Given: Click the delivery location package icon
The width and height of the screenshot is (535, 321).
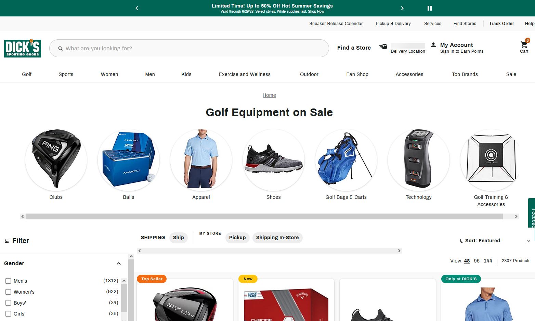Looking at the screenshot, I should point(383,47).
